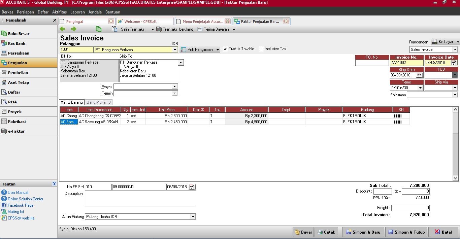Screen dimensions: 460x239
Task: Click the Simpan & Tutup button
Action: tap(406, 232)
